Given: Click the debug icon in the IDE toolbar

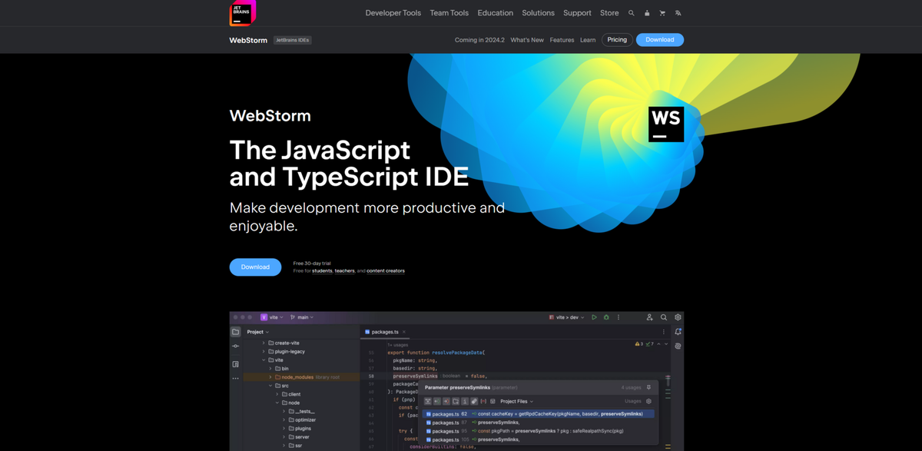Looking at the screenshot, I should click(x=606, y=317).
